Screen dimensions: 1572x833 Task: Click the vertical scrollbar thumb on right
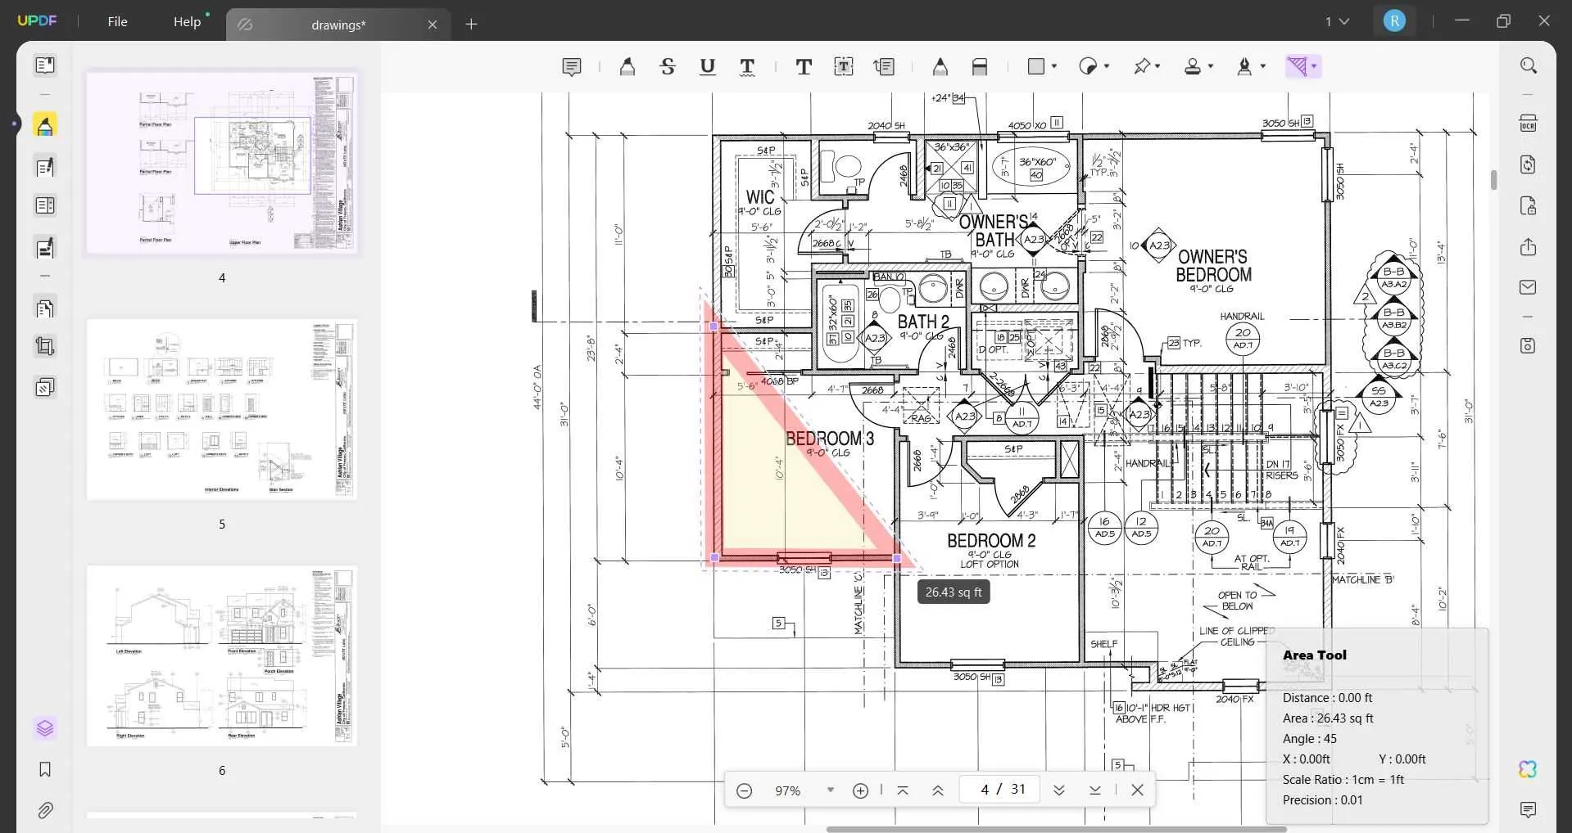tap(1493, 180)
